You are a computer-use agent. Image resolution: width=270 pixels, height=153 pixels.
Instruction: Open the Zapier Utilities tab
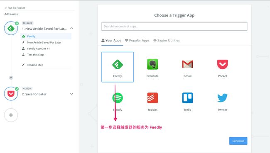[167, 40]
